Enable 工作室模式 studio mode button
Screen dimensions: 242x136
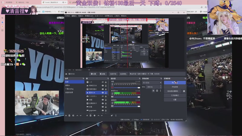coord(175,96)
